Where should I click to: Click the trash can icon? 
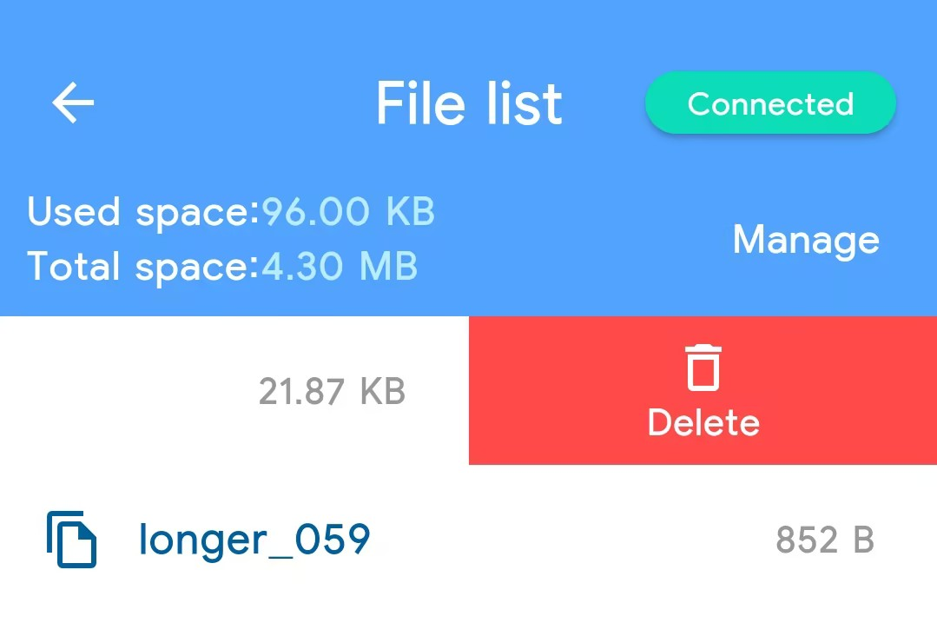(x=703, y=367)
